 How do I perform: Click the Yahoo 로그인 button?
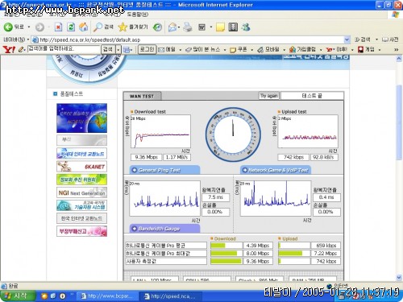tap(147, 49)
